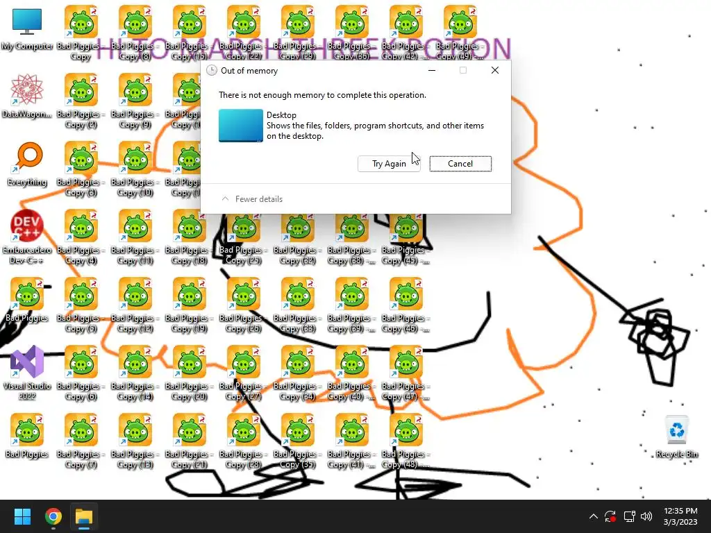Screen dimensions: 711x533
Task: Select the Bad Piggies - Copy (15) shortcut
Action: [x=189, y=33]
